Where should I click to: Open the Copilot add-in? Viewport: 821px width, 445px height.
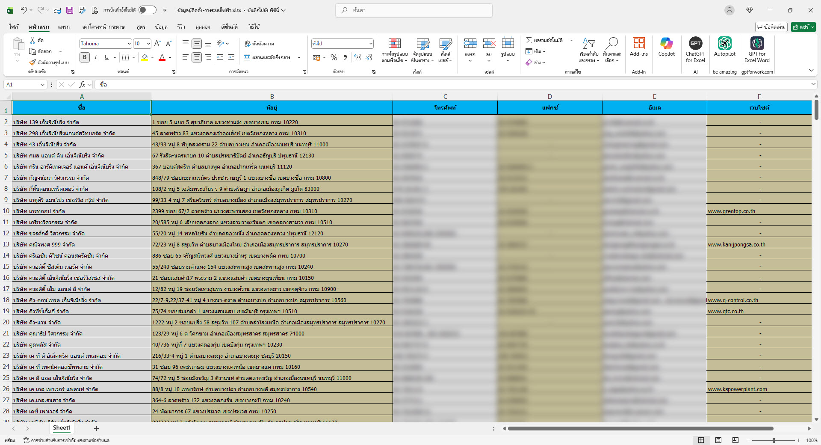tap(666, 47)
